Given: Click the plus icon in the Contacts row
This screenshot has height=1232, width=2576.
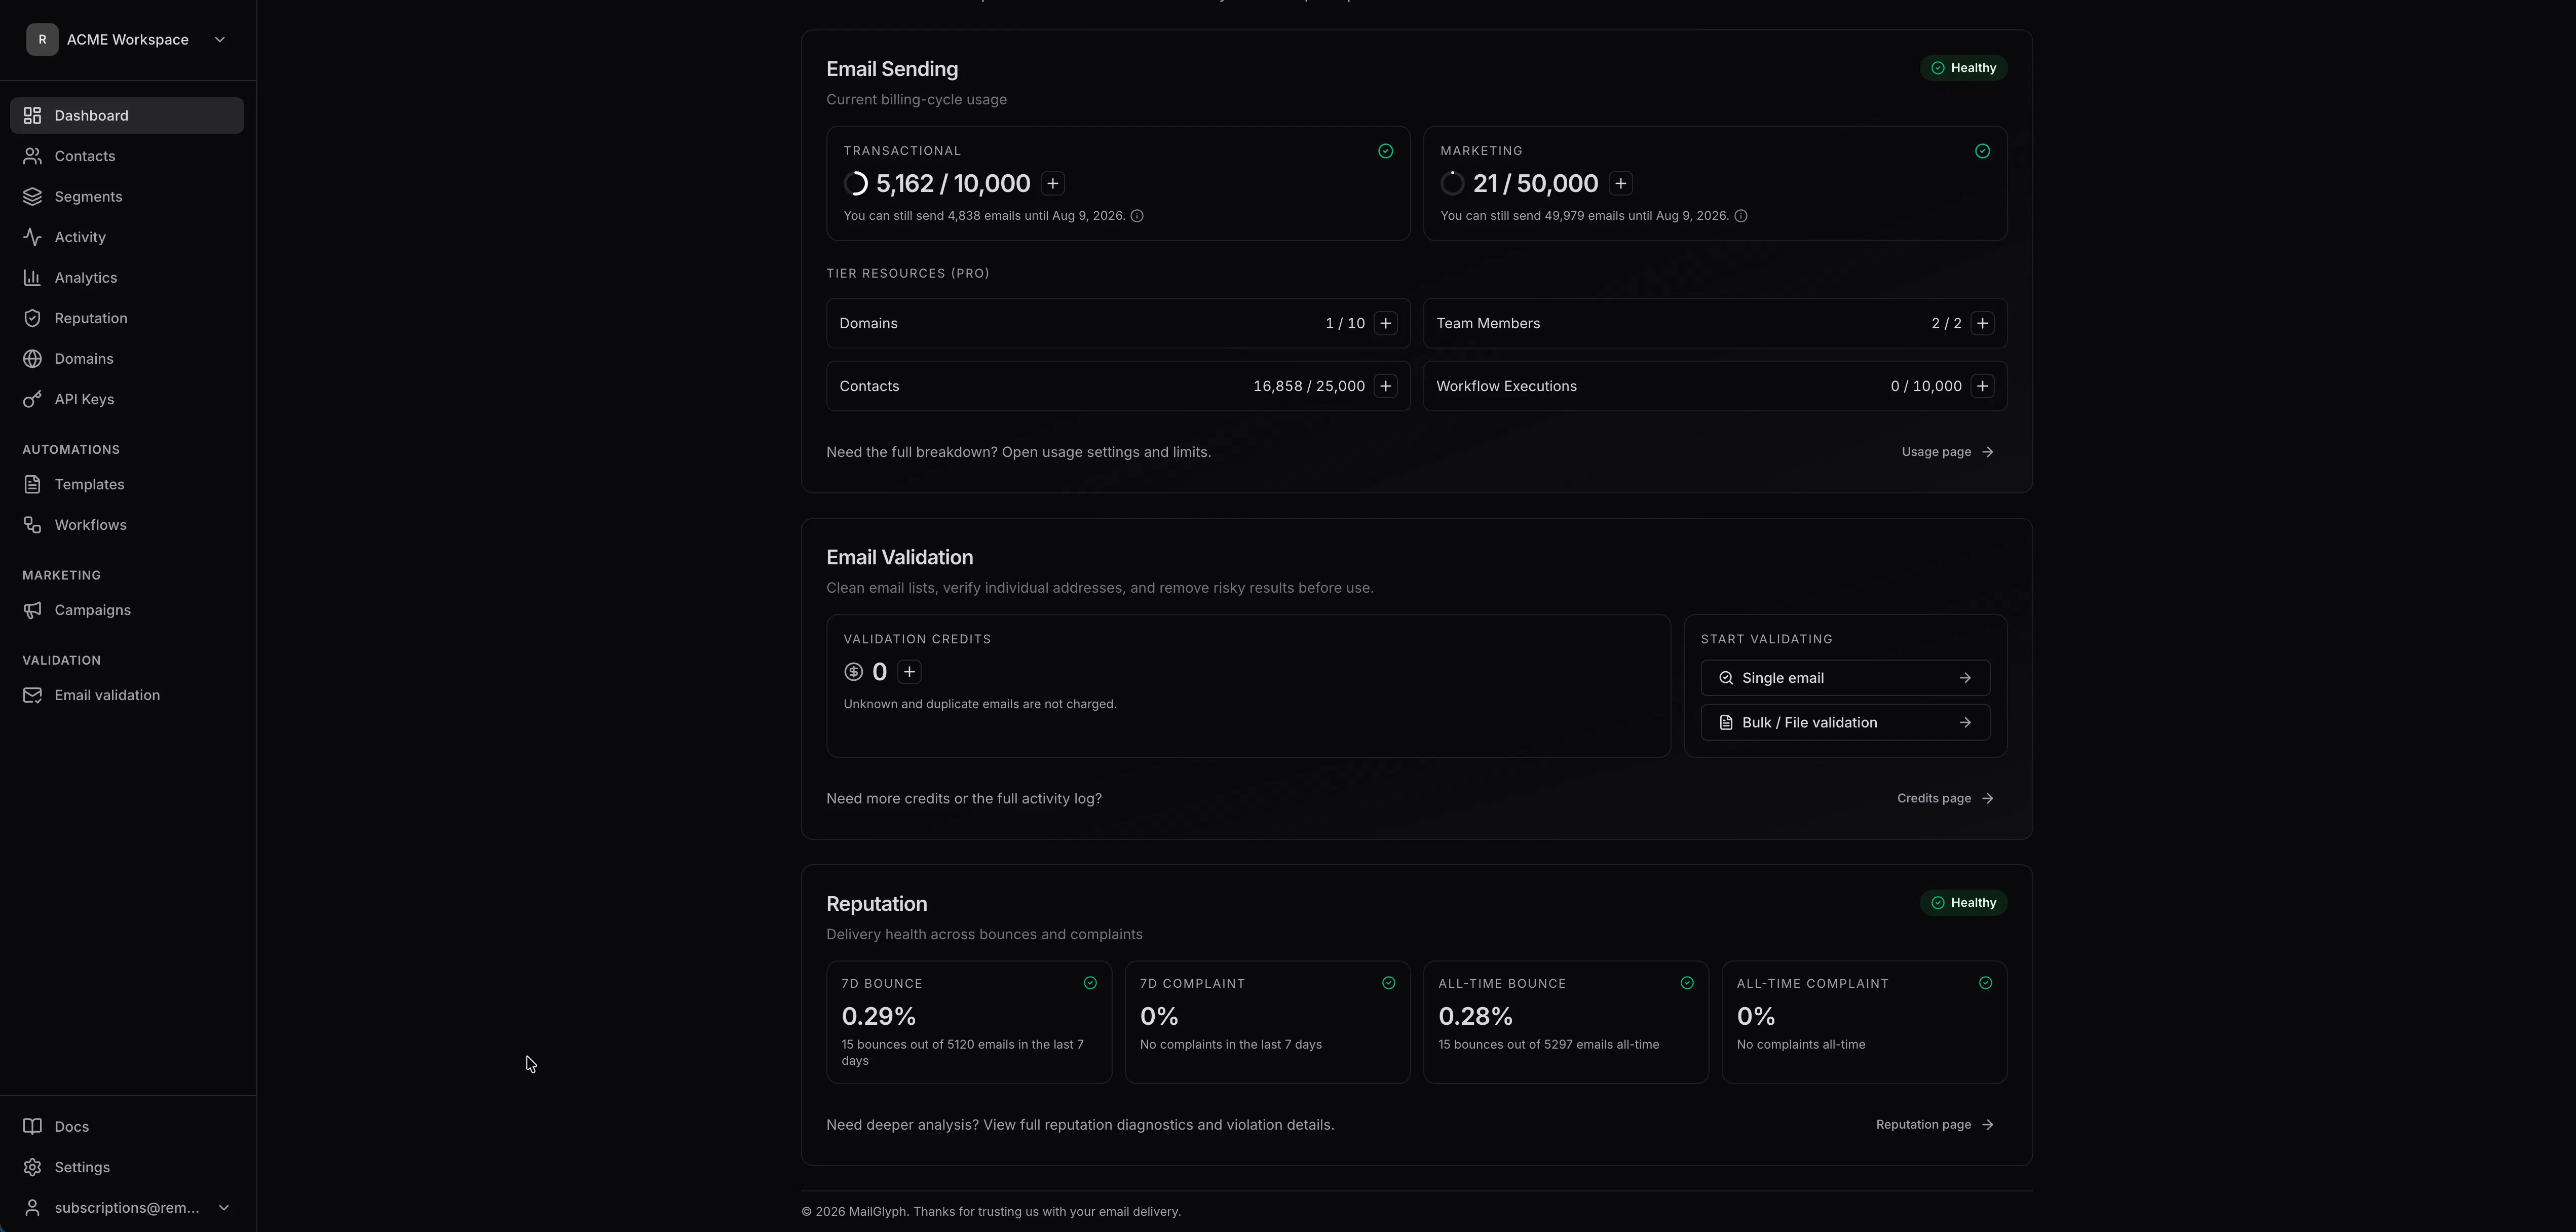Looking at the screenshot, I should tap(1385, 386).
